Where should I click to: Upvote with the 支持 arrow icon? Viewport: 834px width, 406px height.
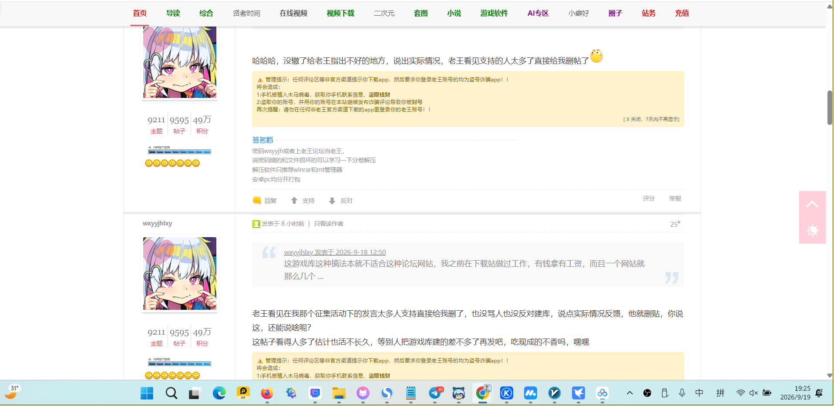(294, 201)
